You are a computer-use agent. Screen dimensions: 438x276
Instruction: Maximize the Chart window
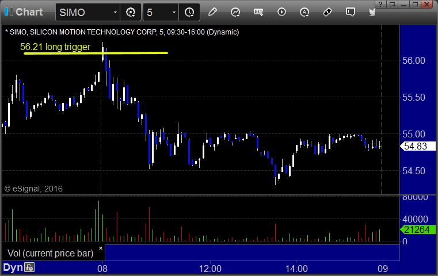[x=416, y=4]
